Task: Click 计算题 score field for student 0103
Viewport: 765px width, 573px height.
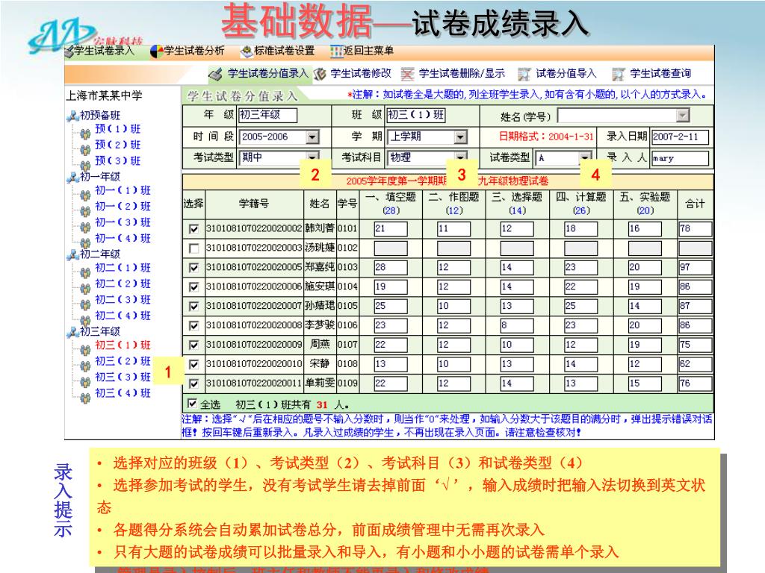Action: pos(580,267)
